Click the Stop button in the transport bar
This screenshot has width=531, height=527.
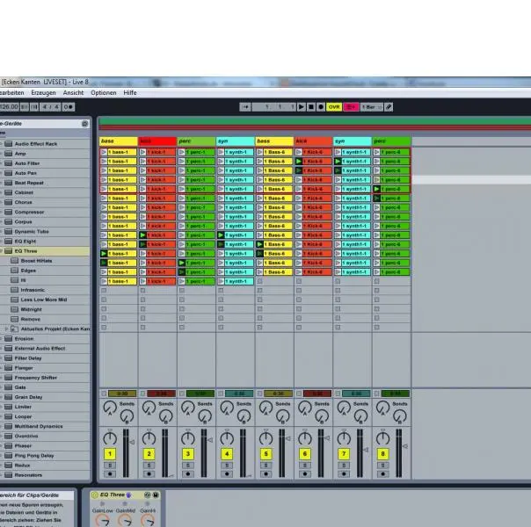click(x=311, y=107)
